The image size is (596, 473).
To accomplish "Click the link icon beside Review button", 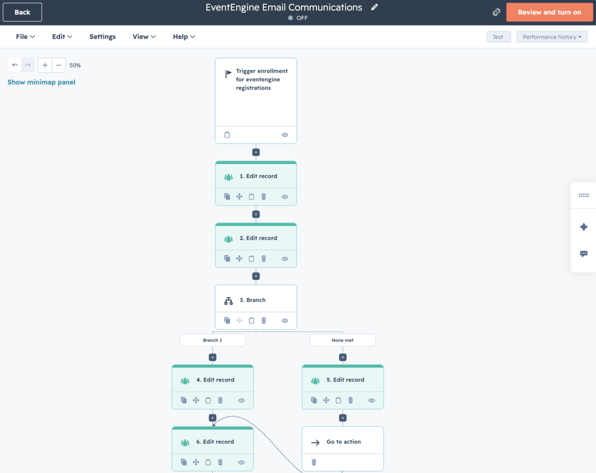I will pyautogui.click(x=496, y=12).
